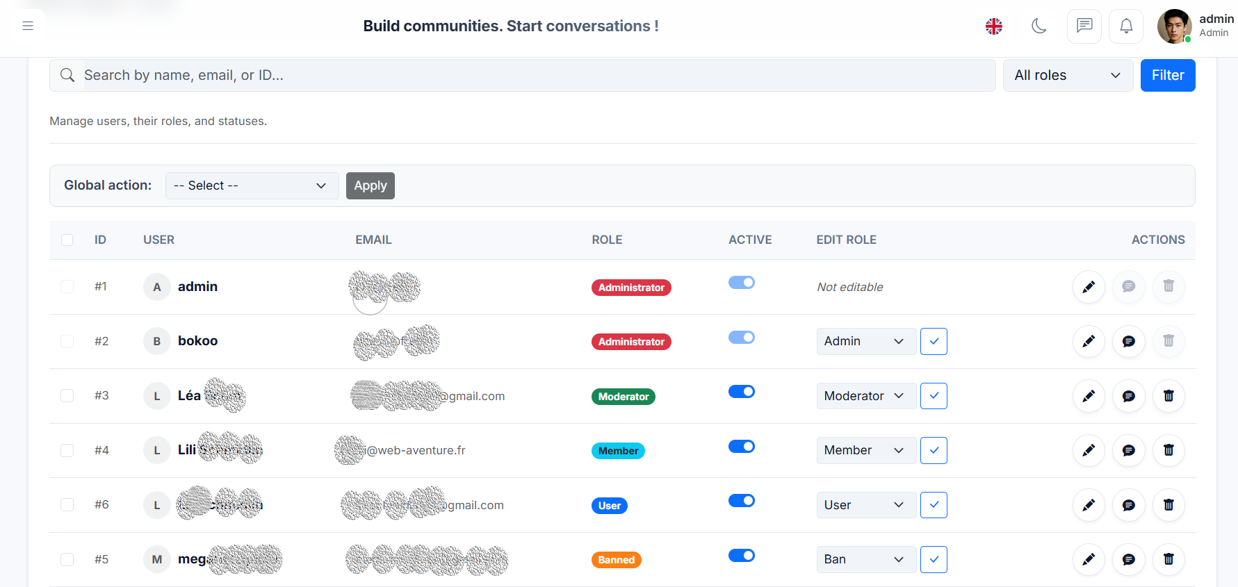Message user #4 Lili via chat icon

1129,450
